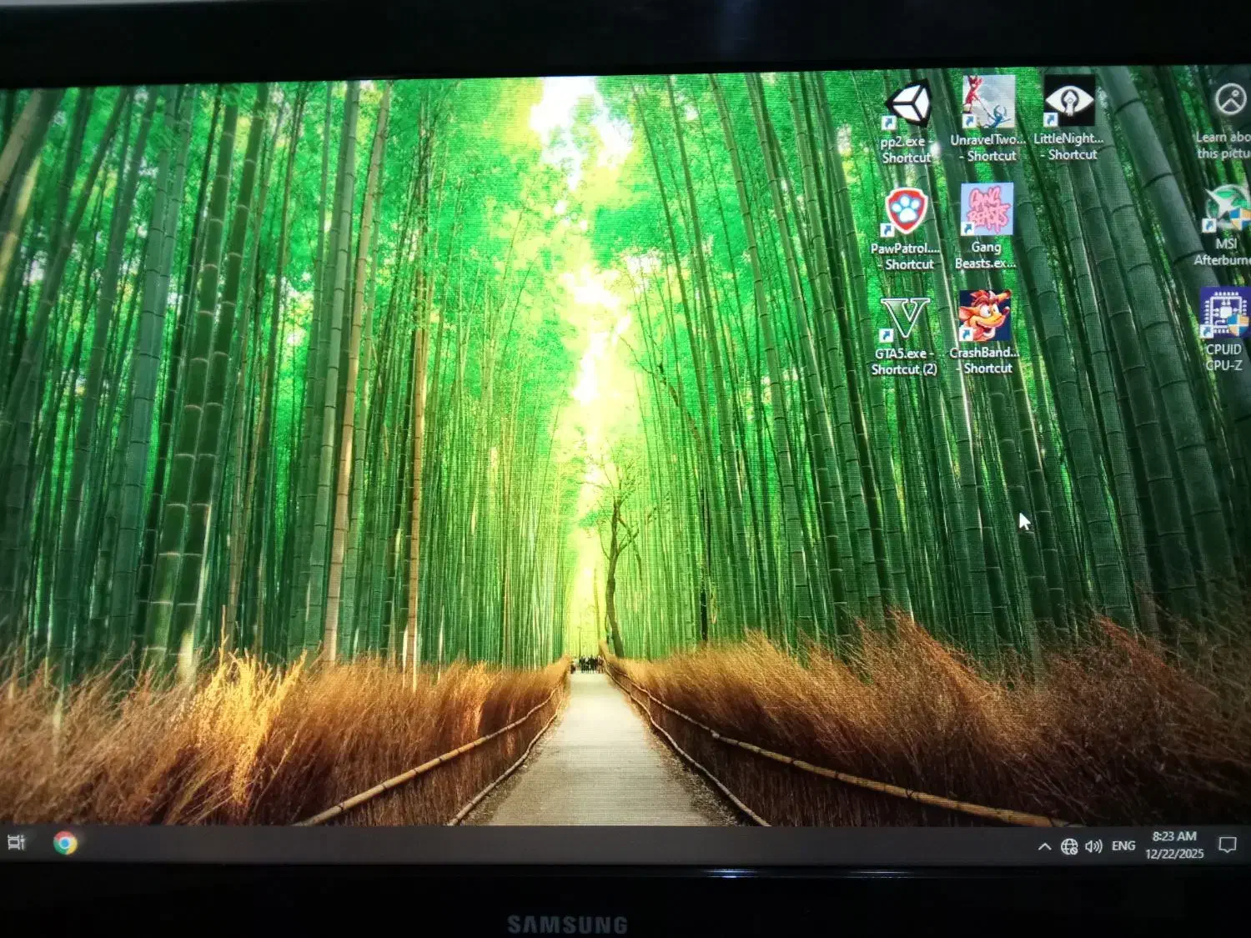Open the calendar from the 8:23 AM clock
The height and width of the screenshot is (938, 1251).
[1174, 845]
